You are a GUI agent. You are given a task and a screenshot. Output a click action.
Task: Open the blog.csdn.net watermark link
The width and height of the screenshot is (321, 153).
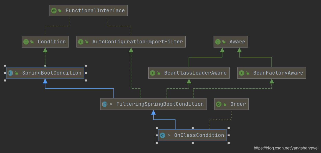[286, 148]
